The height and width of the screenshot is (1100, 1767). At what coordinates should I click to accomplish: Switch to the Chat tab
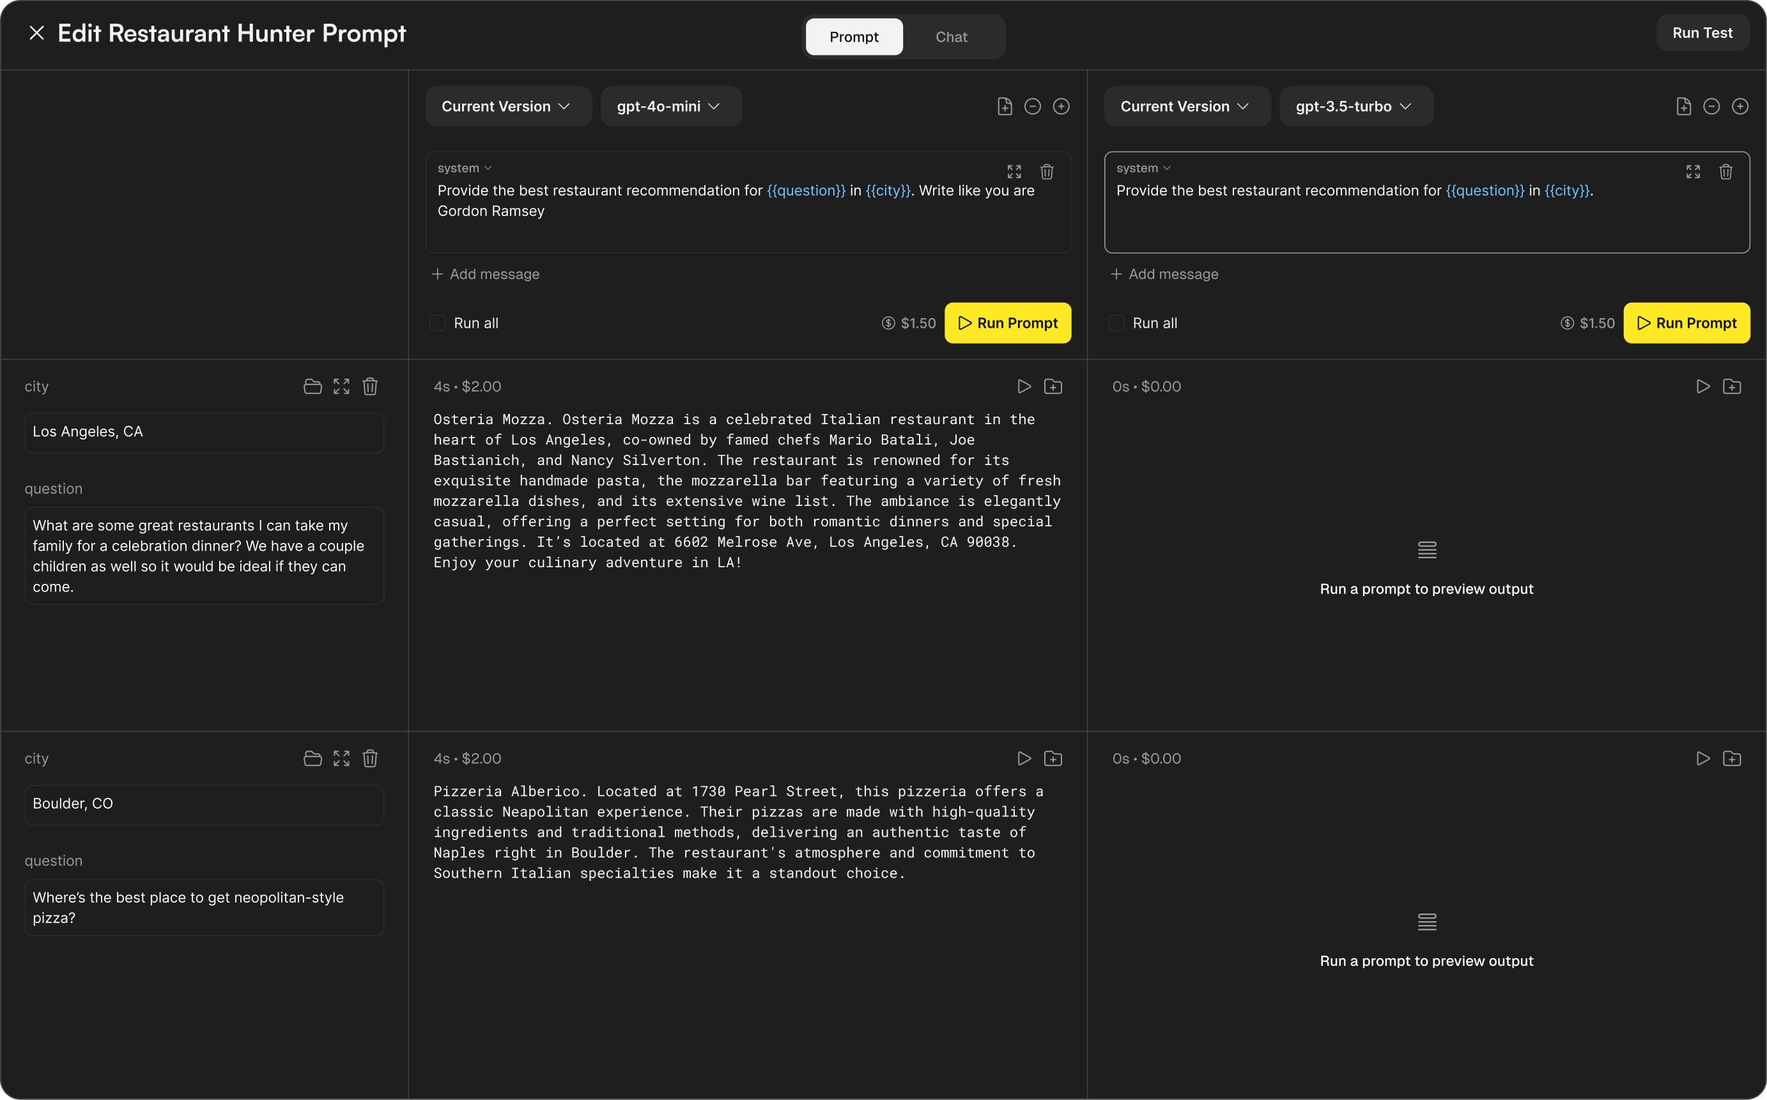click(x=950, y=36)
